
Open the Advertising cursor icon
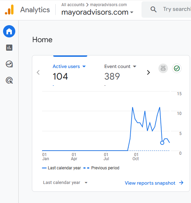(x=9, y=80)
